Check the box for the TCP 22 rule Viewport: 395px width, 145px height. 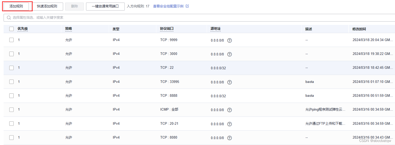point(11,68)
